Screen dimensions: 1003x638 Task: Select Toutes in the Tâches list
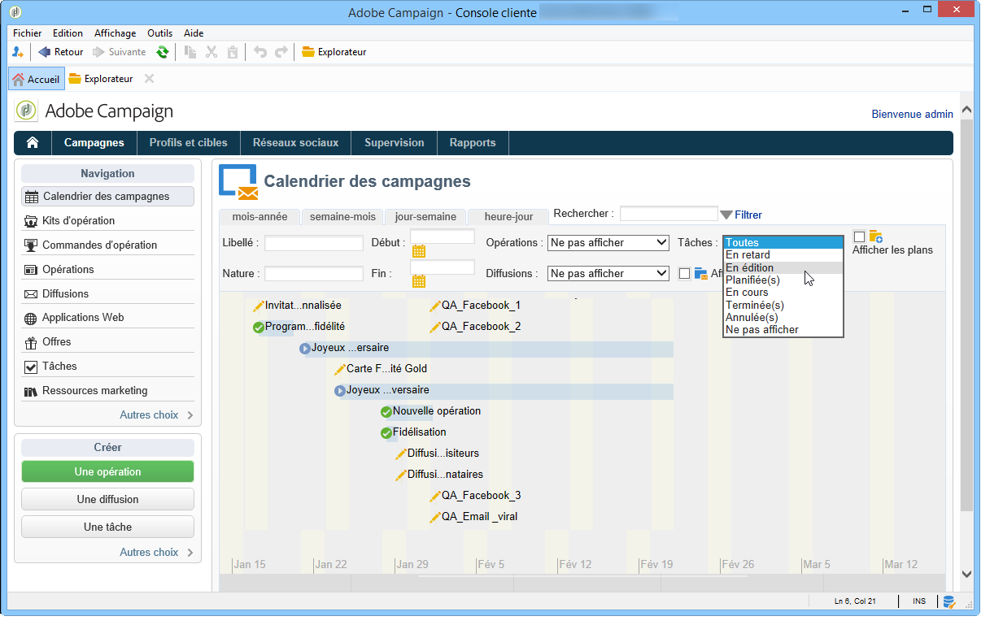(783, 242)
